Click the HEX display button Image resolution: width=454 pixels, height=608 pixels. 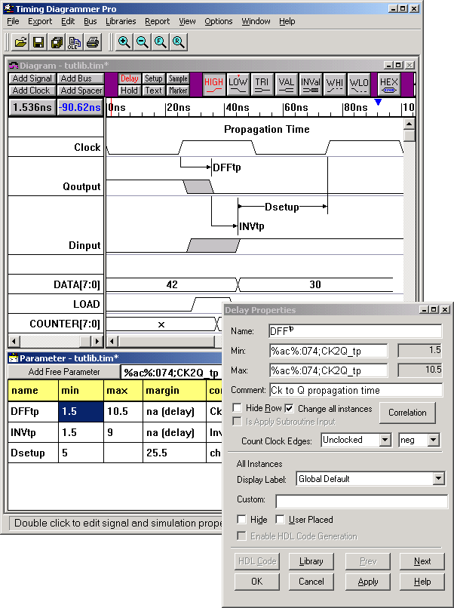pyautogui.click(x=389, y=84)
